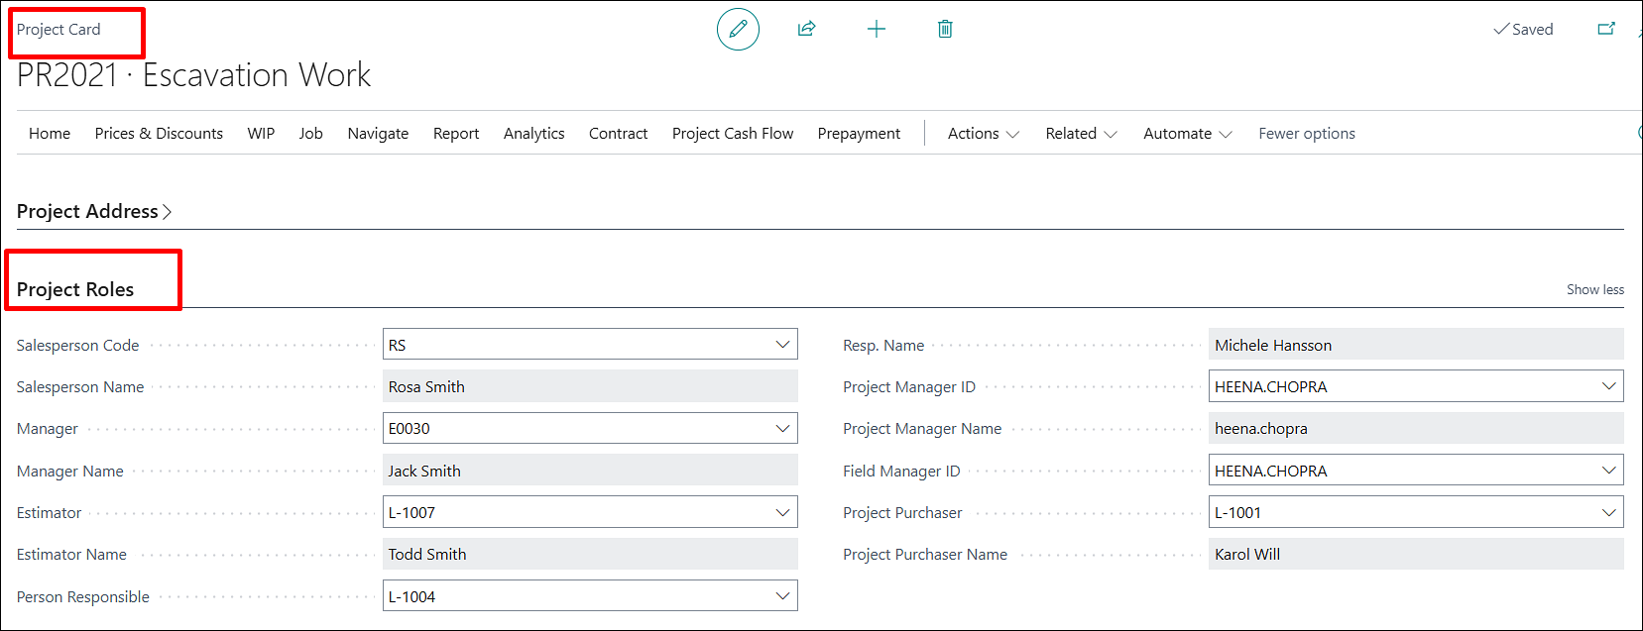
Task: Open the Prepayment tab
Action: [x=859, y=134]
